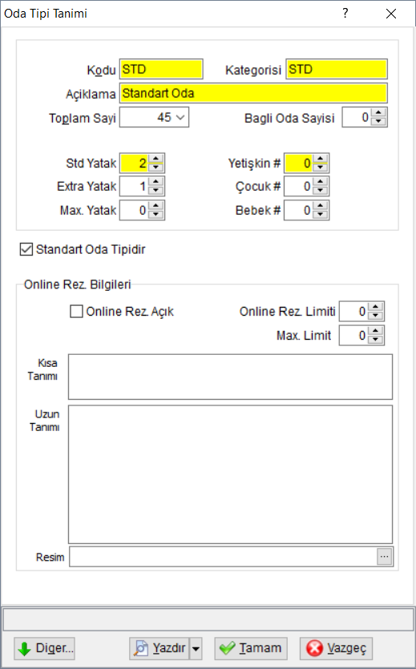Click the Kodu input field
The image size is (416, 669).
pos(161,69)
